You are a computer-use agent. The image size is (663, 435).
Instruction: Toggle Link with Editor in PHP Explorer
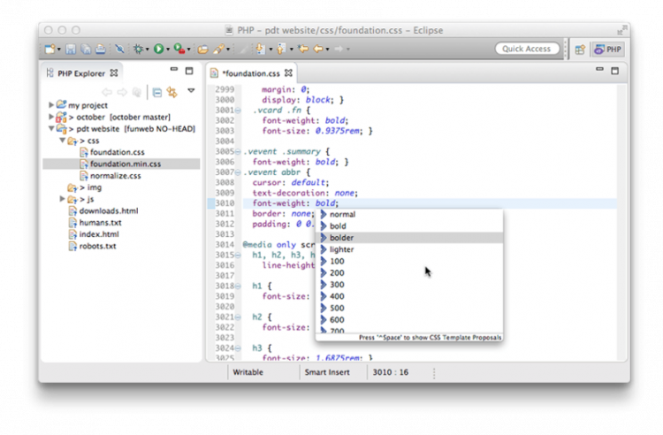tap(172, 91)
